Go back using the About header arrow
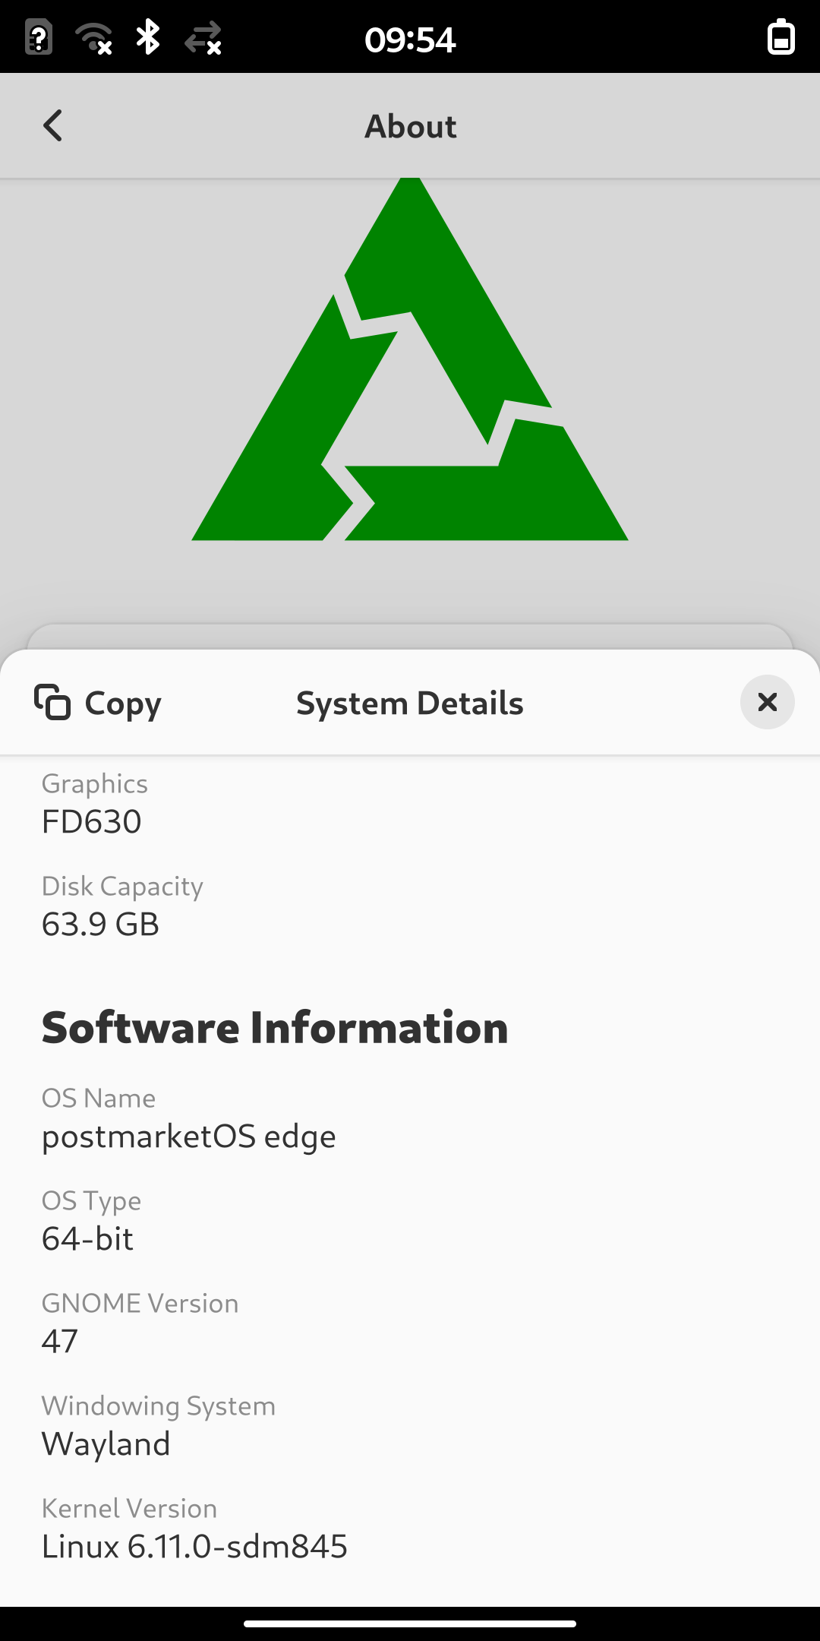 tap(52, 126)
